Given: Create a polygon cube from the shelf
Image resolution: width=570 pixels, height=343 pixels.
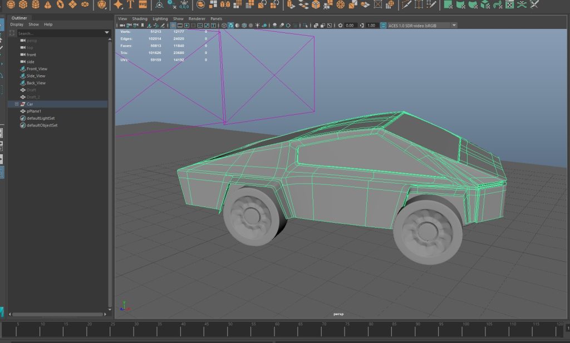Looking at the screenshot, I should (23, 4).
